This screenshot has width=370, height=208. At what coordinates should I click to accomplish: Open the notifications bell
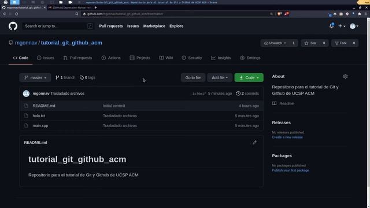click(x=331, y=26)
